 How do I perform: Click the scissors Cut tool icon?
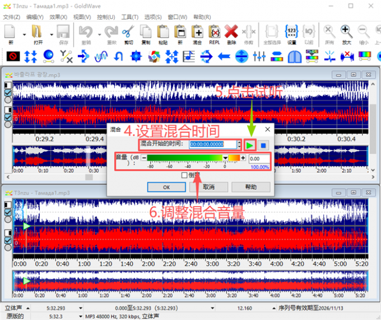[128, 32]
